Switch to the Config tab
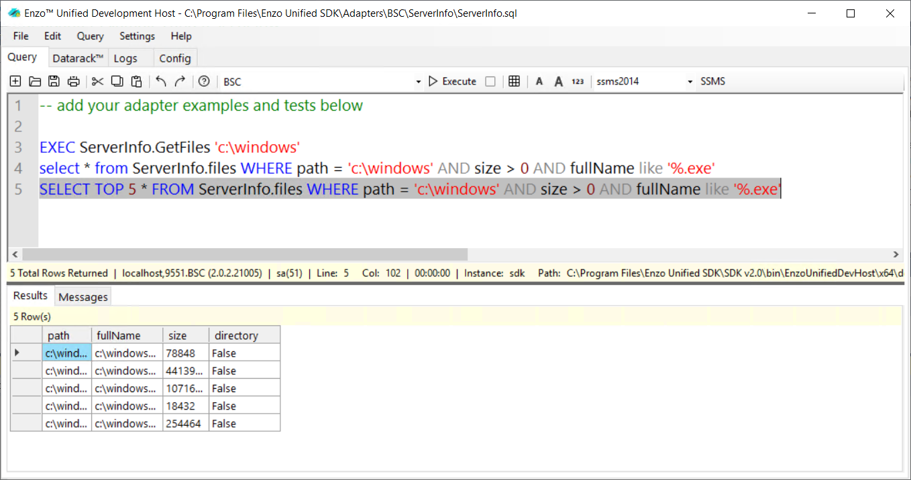Image resolution: width=911 pixels, height=480 pixels. (175, 58)
